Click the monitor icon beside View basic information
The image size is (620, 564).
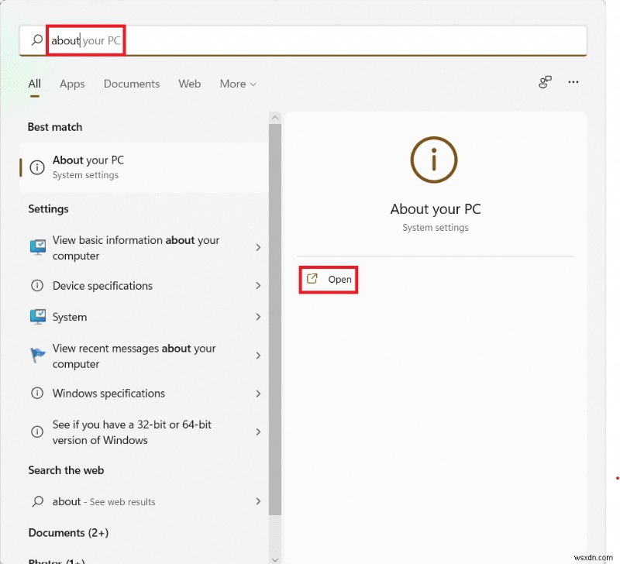pyautogui.click(x=37, y=248)
